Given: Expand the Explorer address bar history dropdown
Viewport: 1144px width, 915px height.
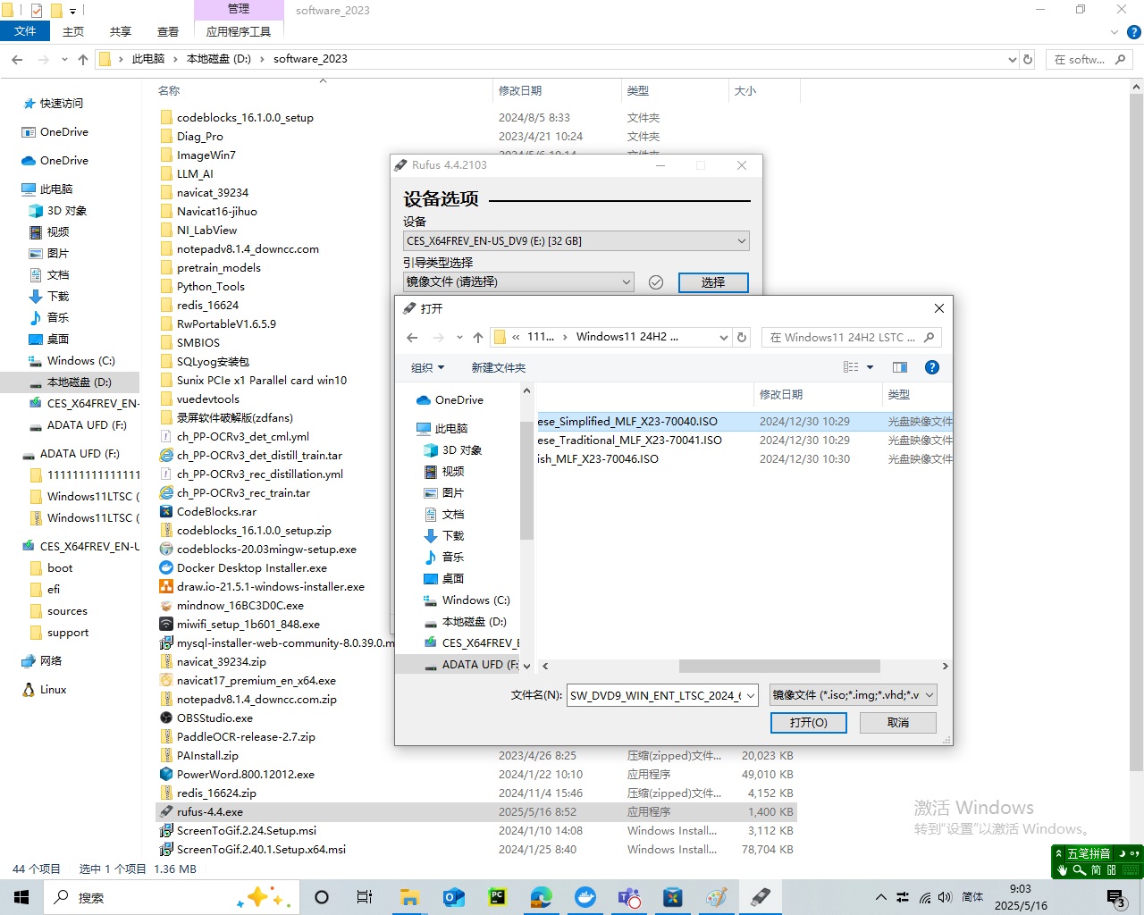Looking at the screenshot, I should (1012, 59).
